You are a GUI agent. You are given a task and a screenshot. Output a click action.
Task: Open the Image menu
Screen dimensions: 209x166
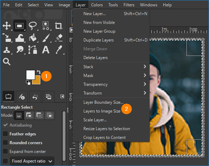64,5
